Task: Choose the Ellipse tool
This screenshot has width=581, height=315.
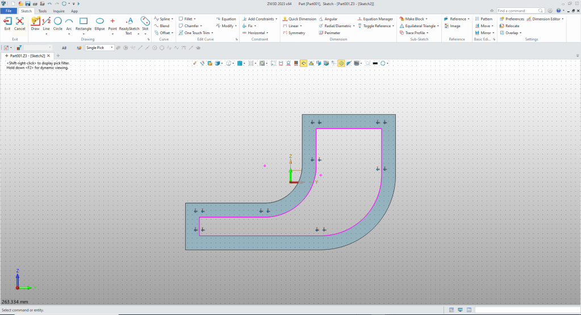Action: click(99, 23)
